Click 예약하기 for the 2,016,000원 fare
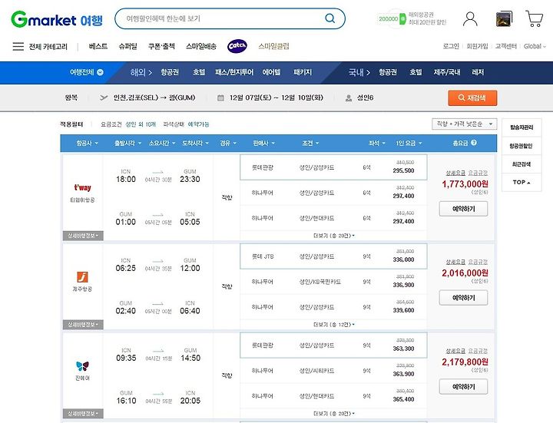Viewport: 553px width, 423px height. [x=463, y=298]
